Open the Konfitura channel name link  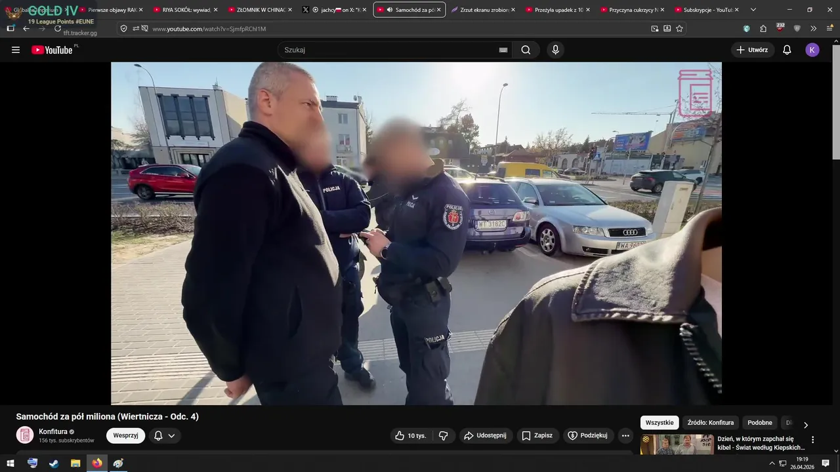click(53, 431)
